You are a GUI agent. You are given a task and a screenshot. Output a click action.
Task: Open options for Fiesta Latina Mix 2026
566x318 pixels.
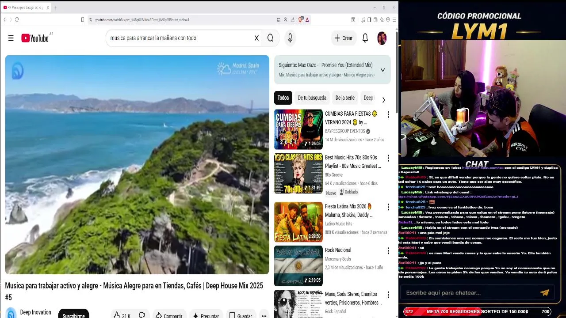pyautogui.click(x=388, y=207)
